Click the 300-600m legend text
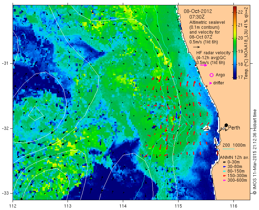 [237, 180]
